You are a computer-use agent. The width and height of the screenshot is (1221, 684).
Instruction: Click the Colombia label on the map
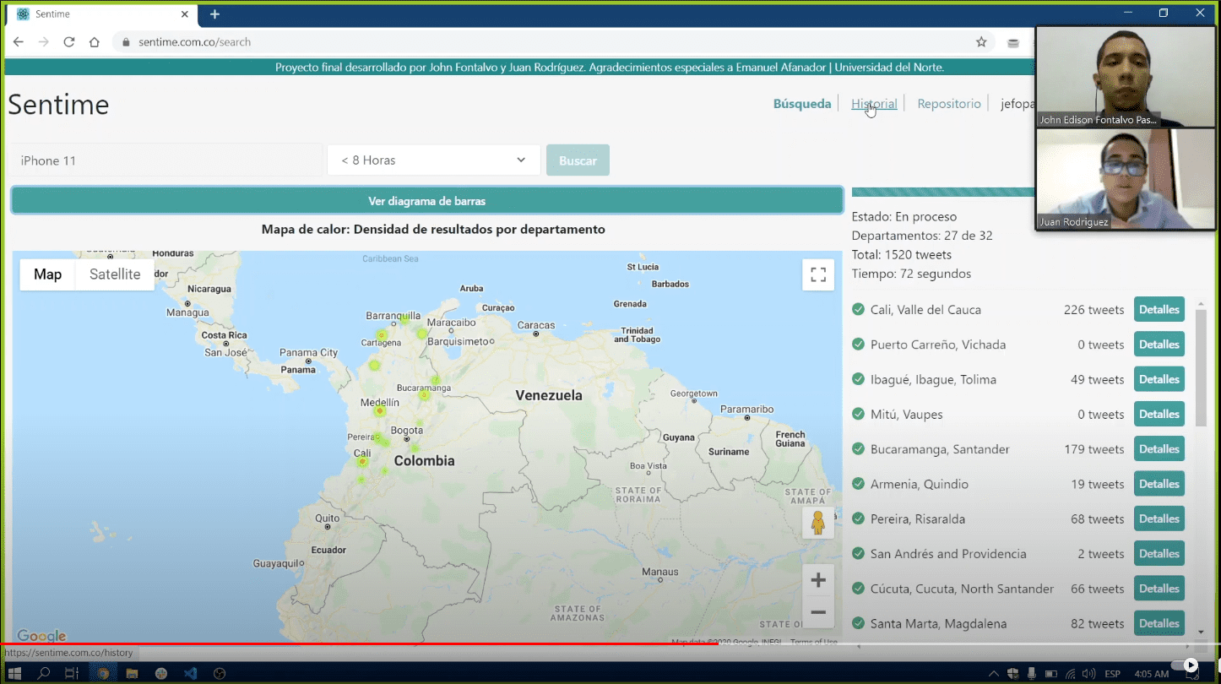coord(424,461)
